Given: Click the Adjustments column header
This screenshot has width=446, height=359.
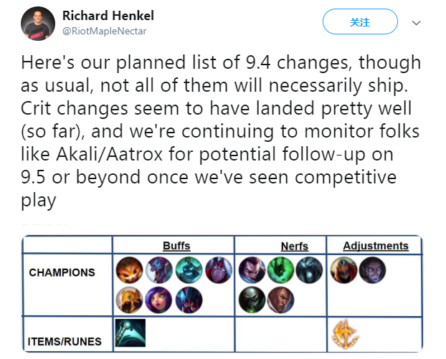Looking at the screenshot, I should pos(375,246).
